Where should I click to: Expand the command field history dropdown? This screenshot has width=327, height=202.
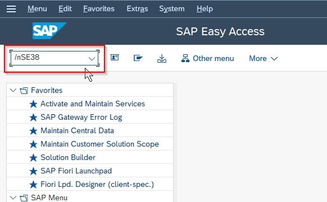[92, 59]
